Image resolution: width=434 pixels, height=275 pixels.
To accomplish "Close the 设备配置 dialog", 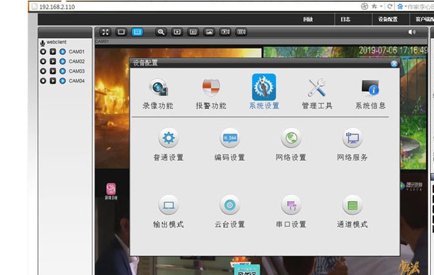I will pos(394,64).
